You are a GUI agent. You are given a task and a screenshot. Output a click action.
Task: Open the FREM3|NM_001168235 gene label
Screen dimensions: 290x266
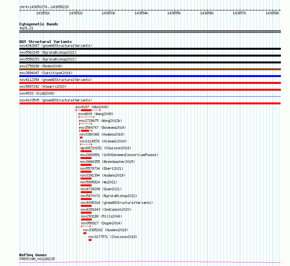37,259
